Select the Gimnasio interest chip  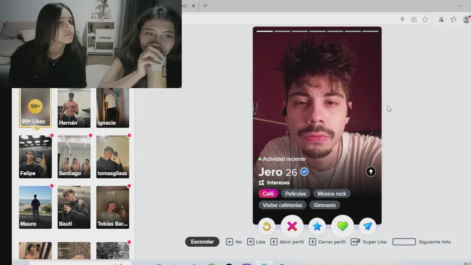[325, 205]
